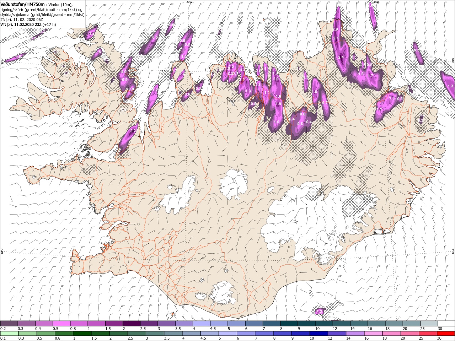Select the 1–1.5 swatch in top legend row

click(x=96, y=324)
